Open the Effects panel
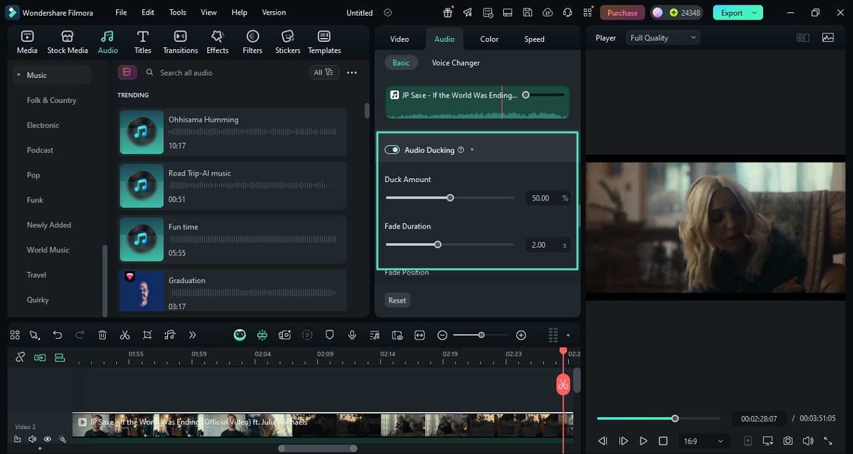The height and width of the screenshot is (454, 853). [217, 42]
